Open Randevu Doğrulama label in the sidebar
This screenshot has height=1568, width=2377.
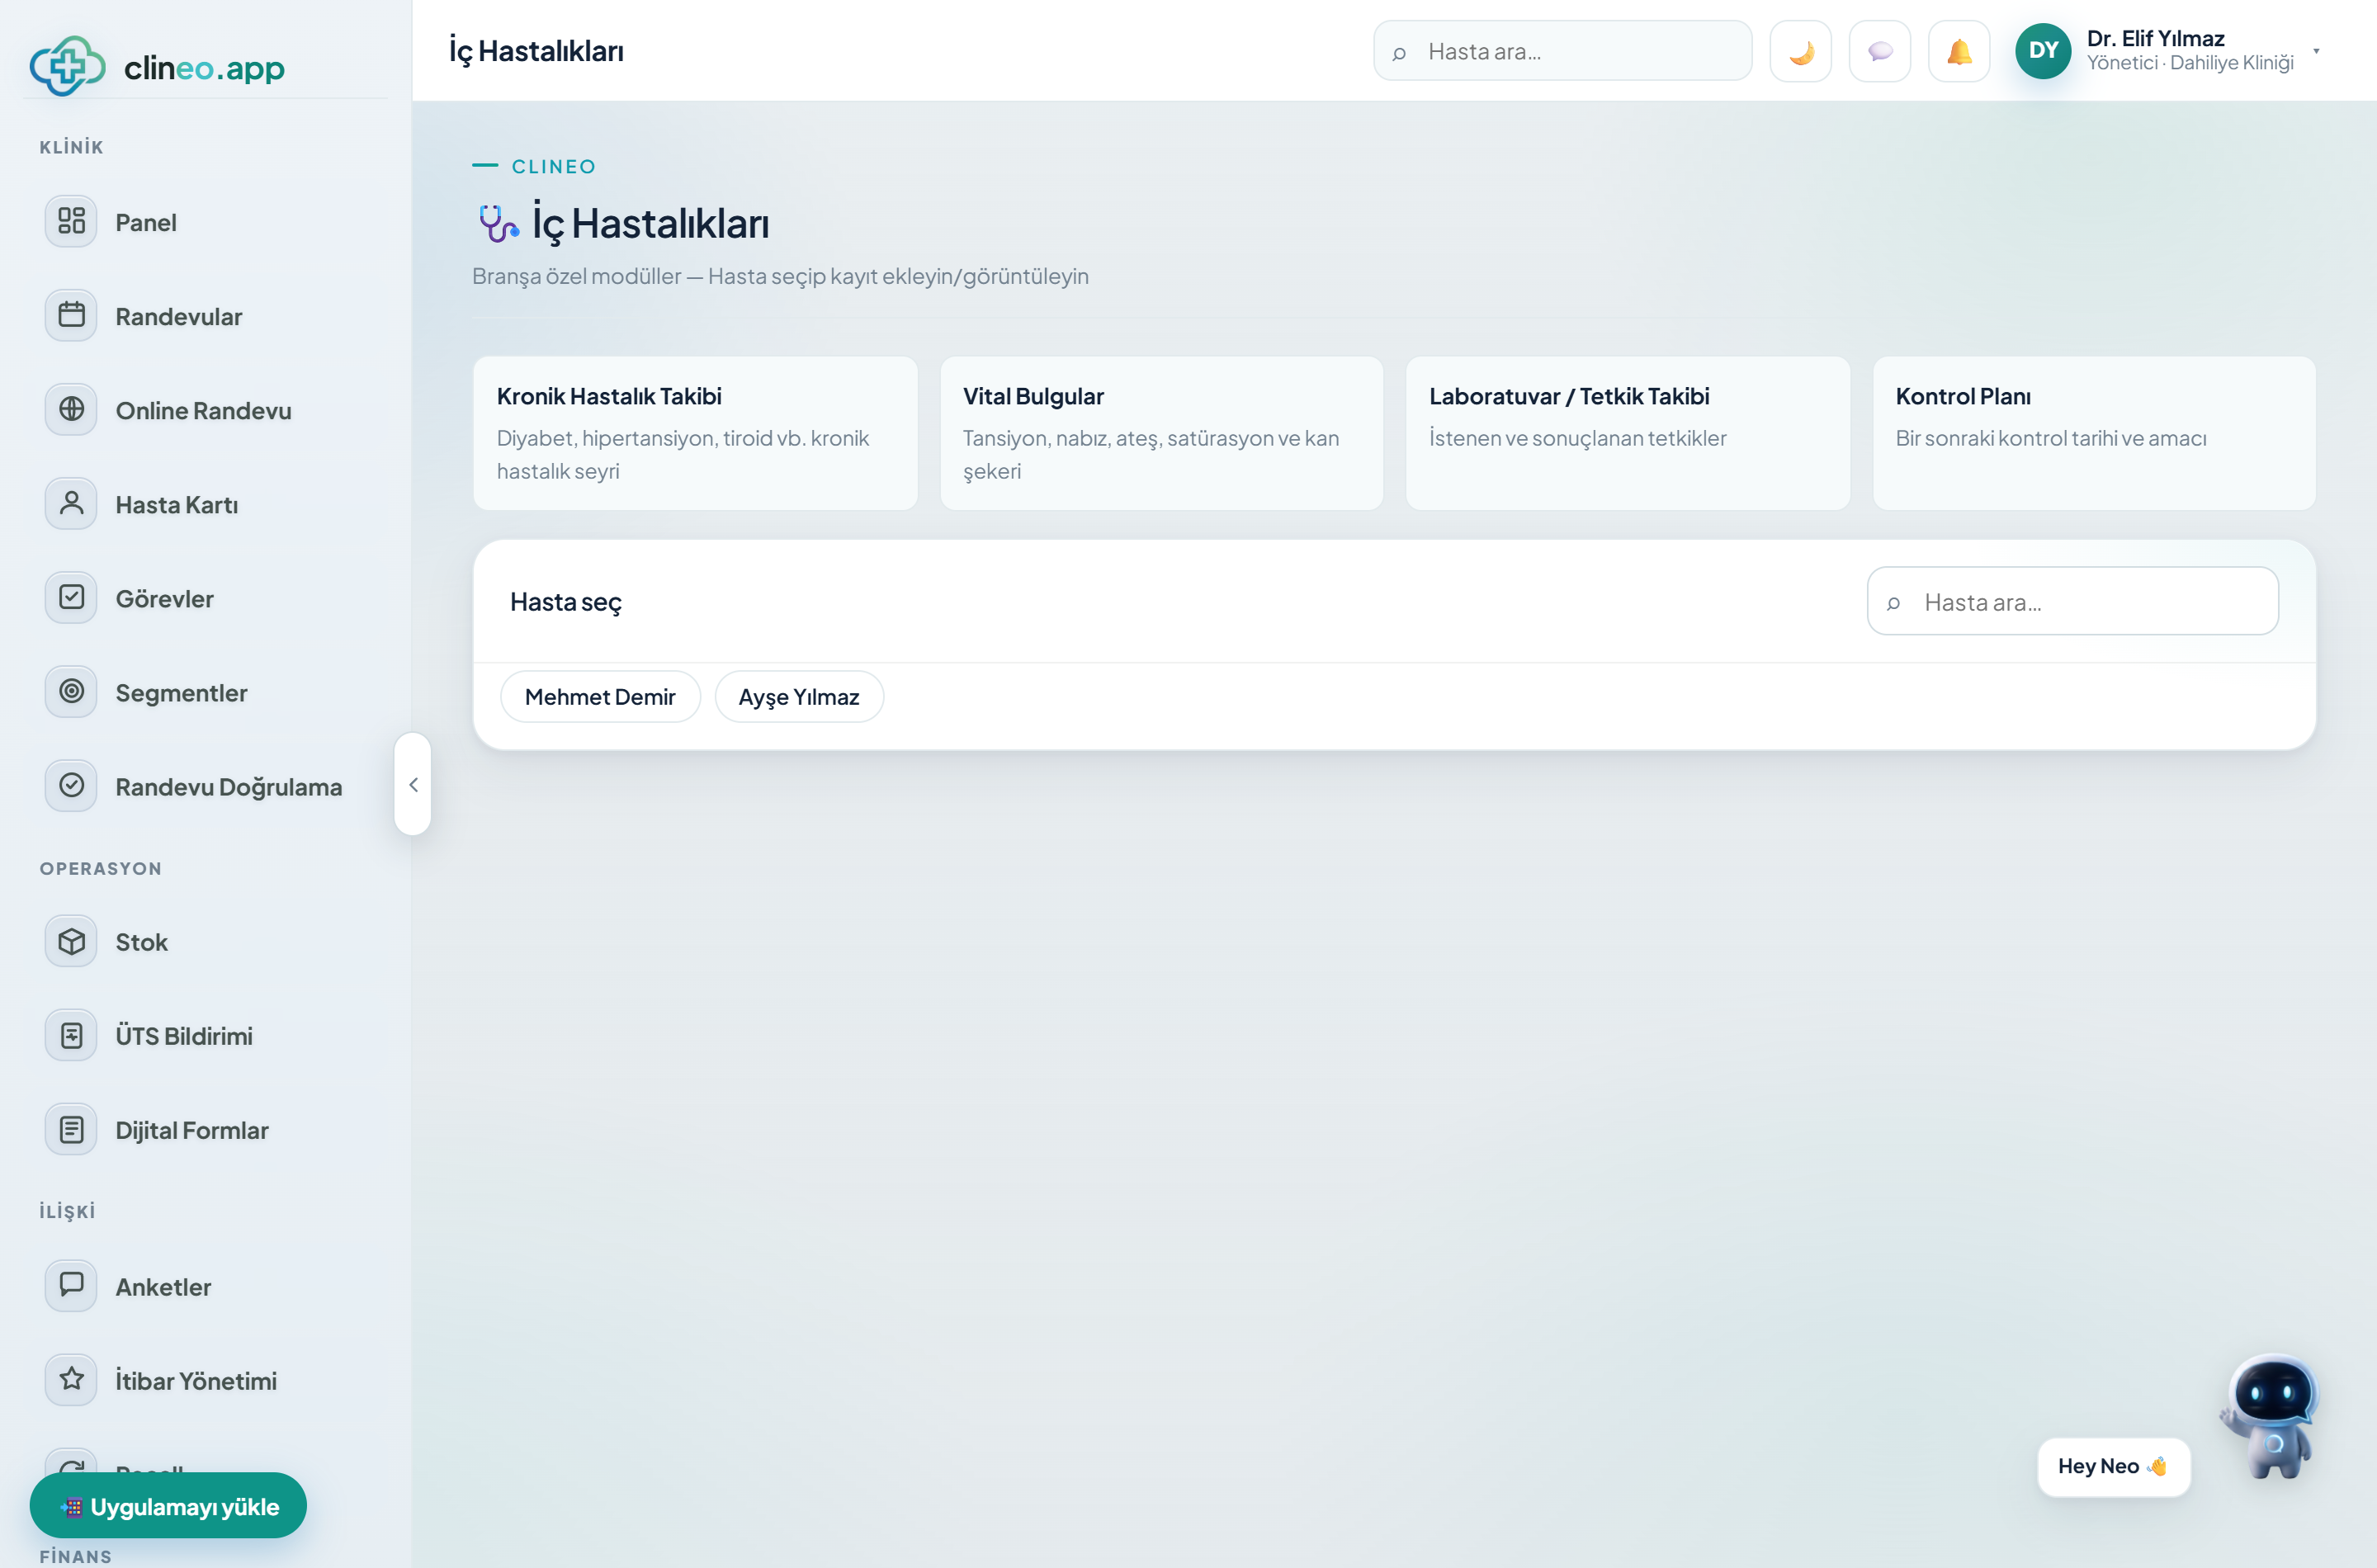click(x=229, y=786)
